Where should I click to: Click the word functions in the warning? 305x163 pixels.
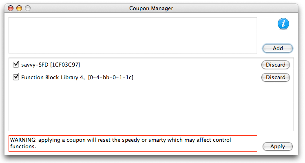[x=23, y=146]
